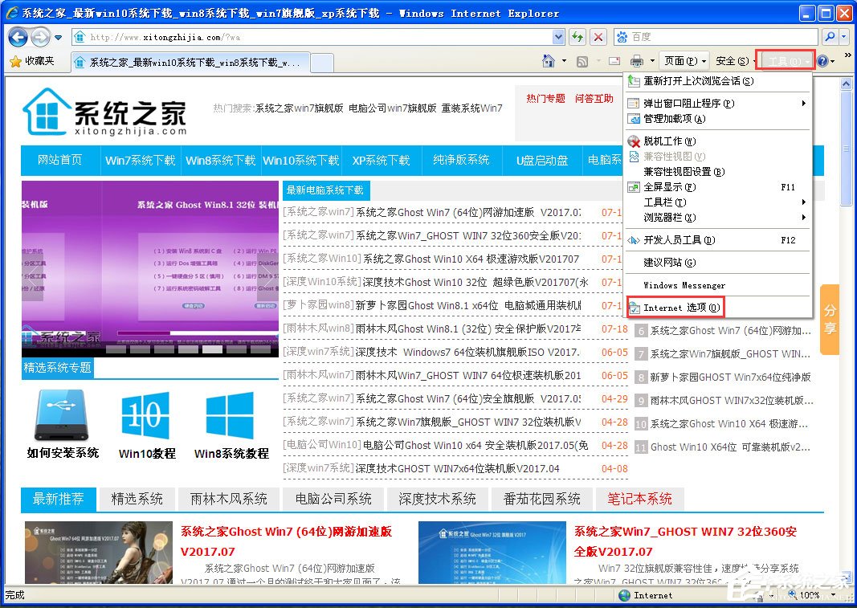Switch to the 雨林木风系统 tab
857x608 pixels.
[x=228, y=499]
